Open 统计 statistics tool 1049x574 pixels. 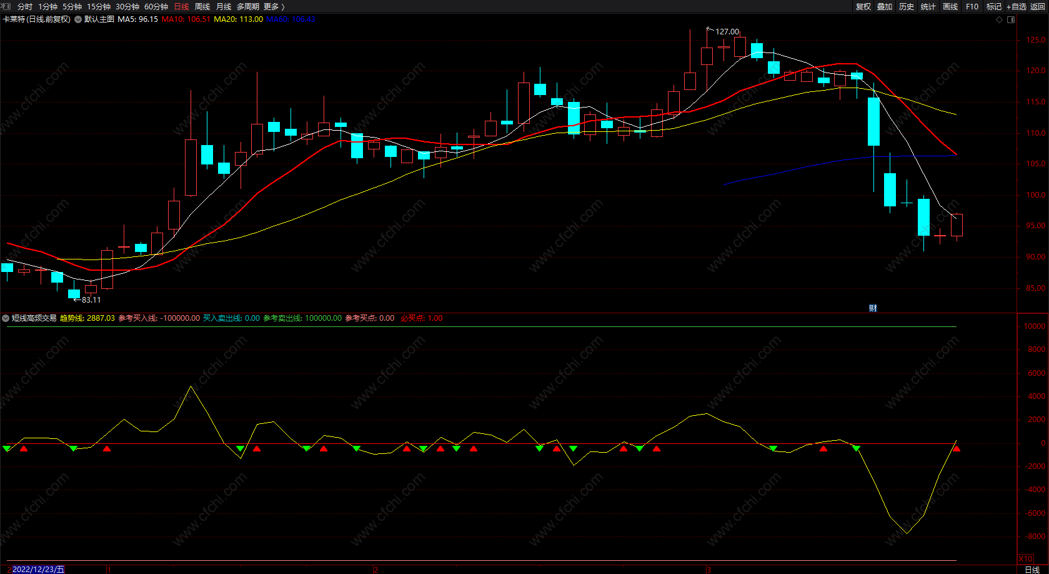[928, 6]
